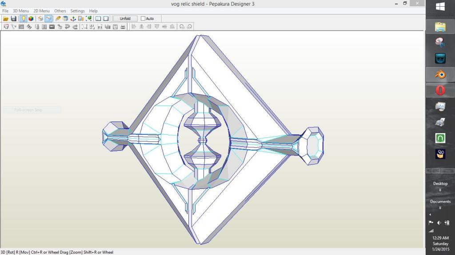Open the Help menu
This screenshot has height=255, width=455.
click(93, 11)
